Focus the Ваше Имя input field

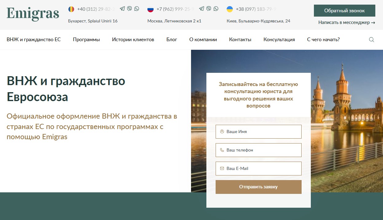(x=259, y=132)
